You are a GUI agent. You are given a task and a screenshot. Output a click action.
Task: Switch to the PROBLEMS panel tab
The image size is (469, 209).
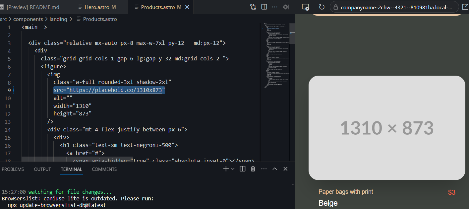(x=13, y=169)
